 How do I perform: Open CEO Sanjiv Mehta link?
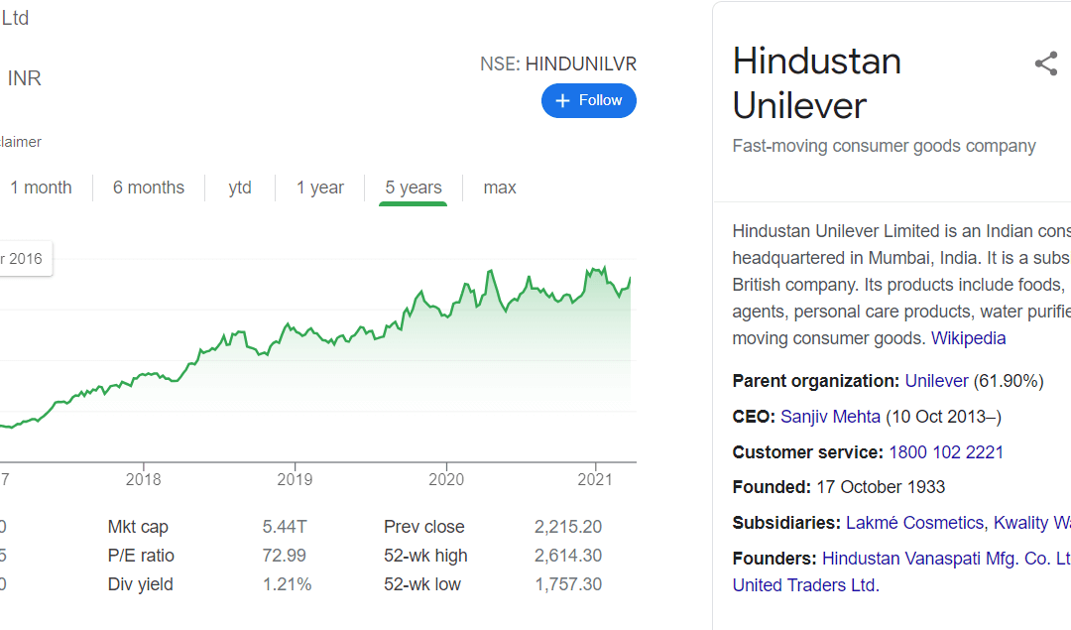pos(830,416)
